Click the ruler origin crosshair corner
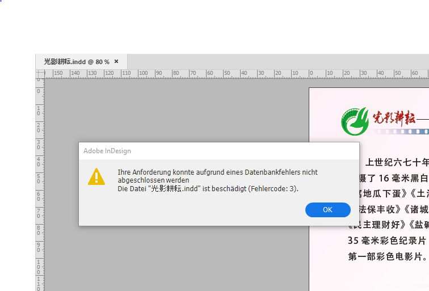This screenshot has height=291, width=429. [40, 74]
